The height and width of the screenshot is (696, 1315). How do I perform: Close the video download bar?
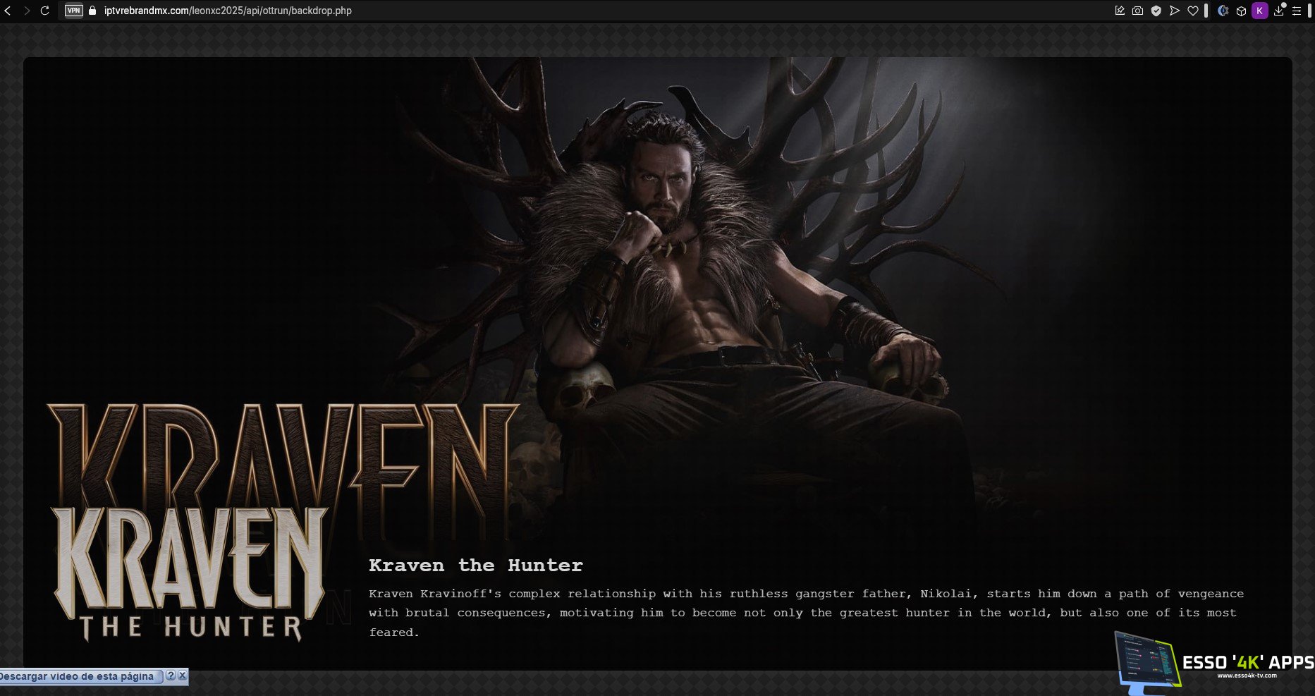(x=182, y=676)
